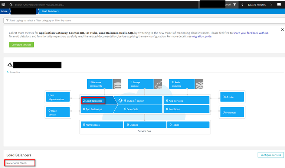Expand the Properties section

pos(8,72)
